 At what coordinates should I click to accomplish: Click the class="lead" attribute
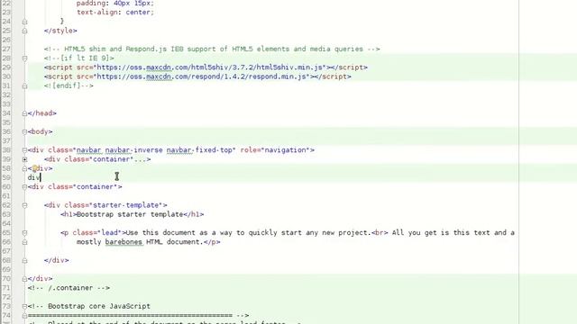pyautogui.click(x=96, y=232)
